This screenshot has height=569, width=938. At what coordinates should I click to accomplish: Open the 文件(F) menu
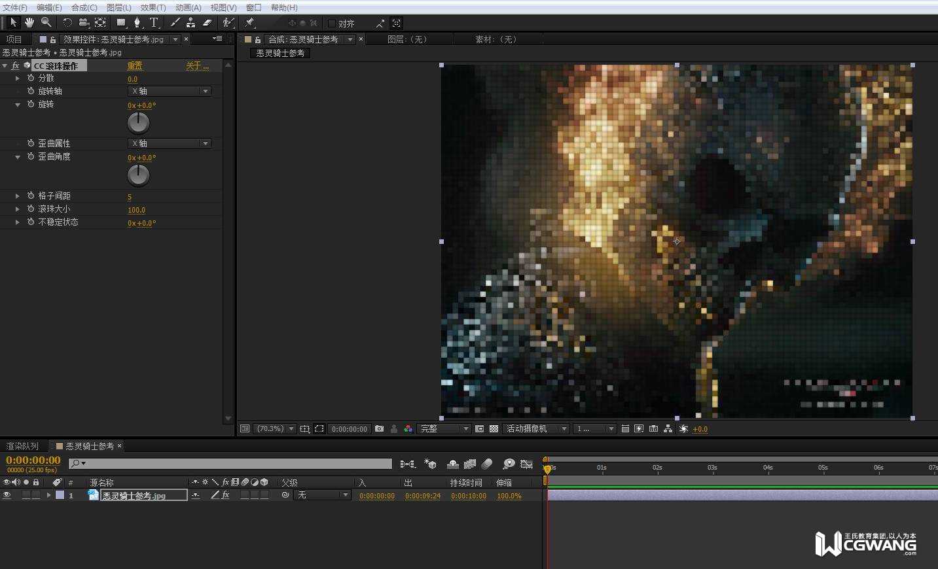(x=15, y=7)
